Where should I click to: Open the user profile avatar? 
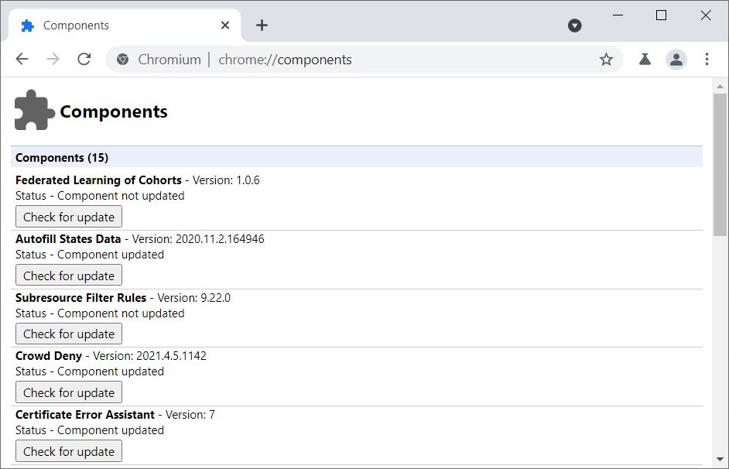click(x=676, y=60)
